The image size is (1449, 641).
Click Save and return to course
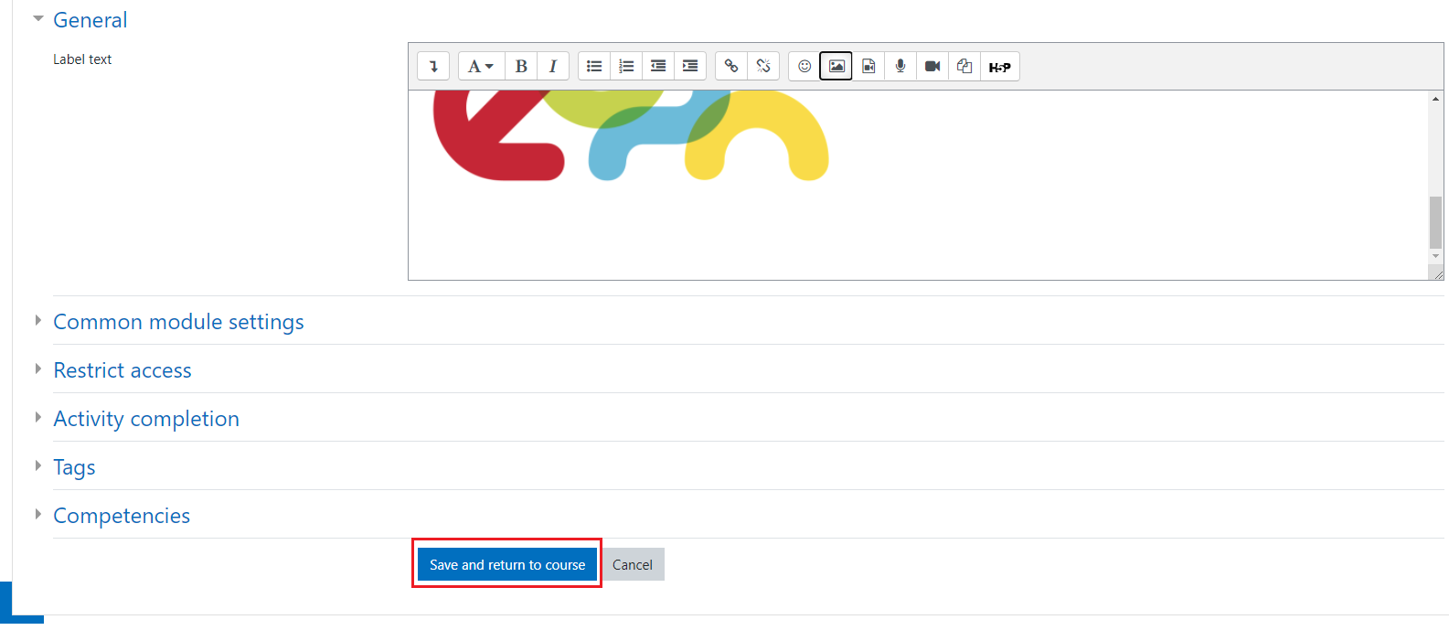507,564
